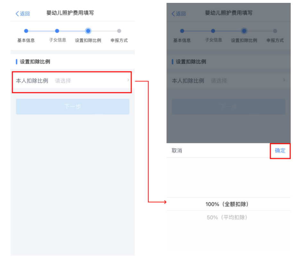Click 申报方式 step label on left screen
The image size is (298, 260).
(119, 40)
